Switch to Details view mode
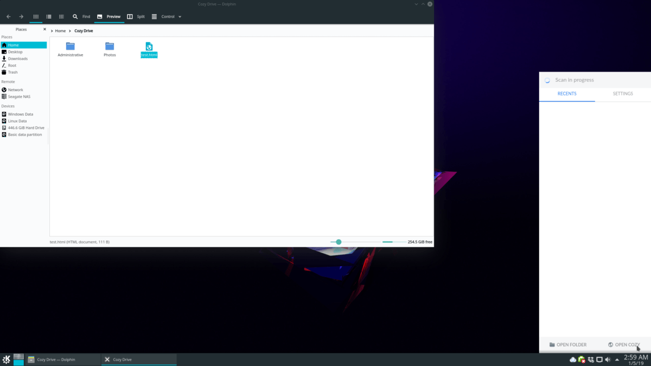The height and width of the screenshot is (366, 651). [61, 17]
